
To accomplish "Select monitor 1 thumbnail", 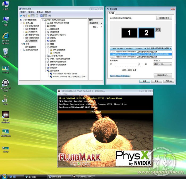I will [129, 33].
